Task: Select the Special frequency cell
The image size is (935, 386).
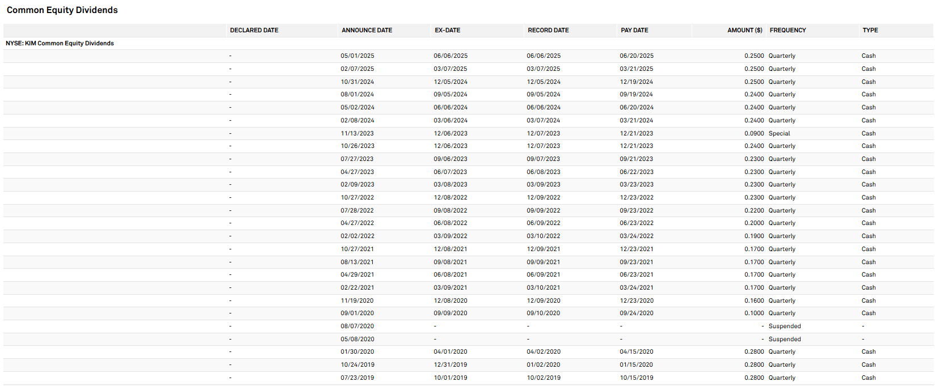Action: point(779,134)
